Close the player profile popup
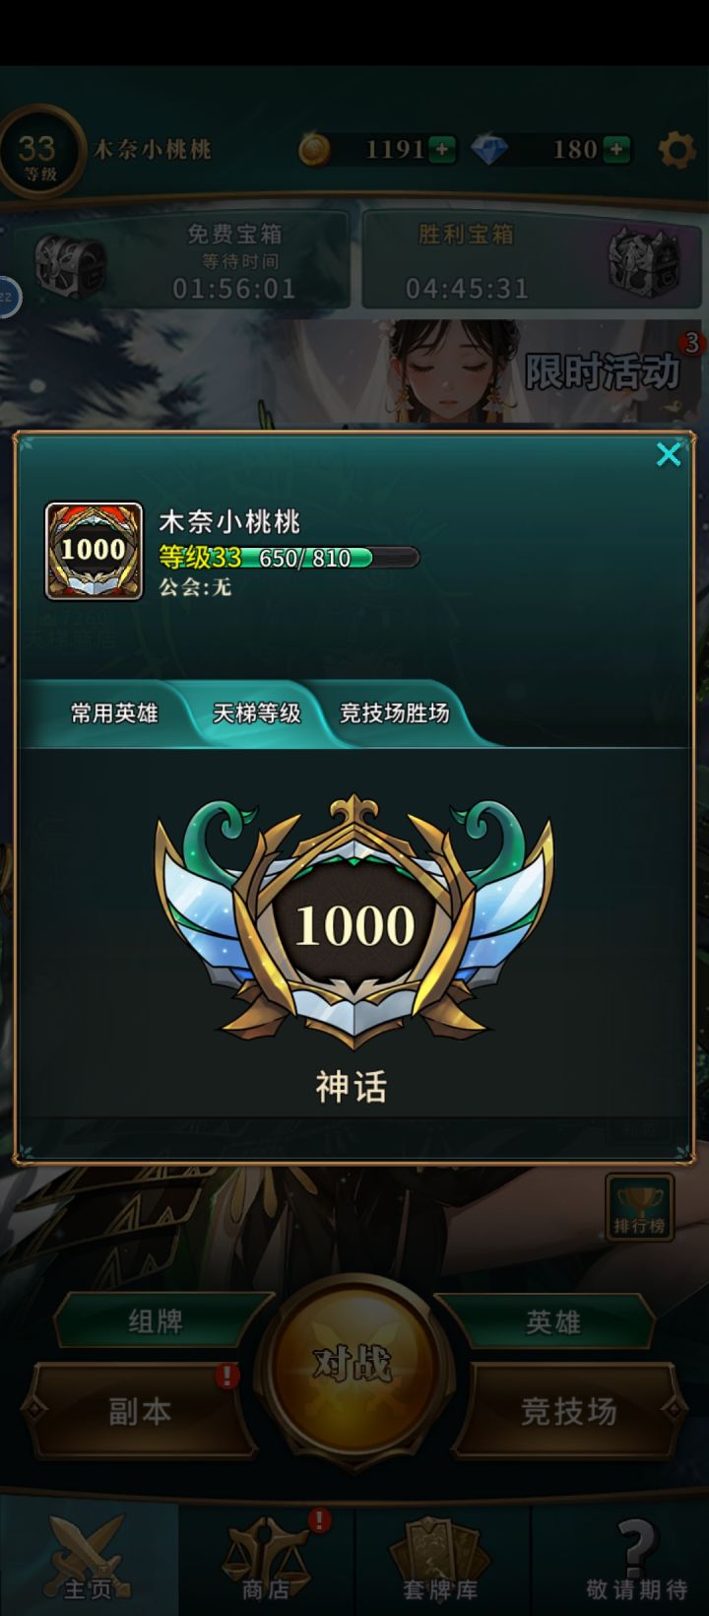The width and height of the screenshot is (709, 1616). [669, 454]
